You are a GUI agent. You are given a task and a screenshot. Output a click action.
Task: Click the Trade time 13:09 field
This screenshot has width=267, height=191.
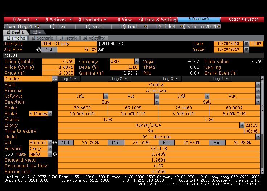coord(256,44)
